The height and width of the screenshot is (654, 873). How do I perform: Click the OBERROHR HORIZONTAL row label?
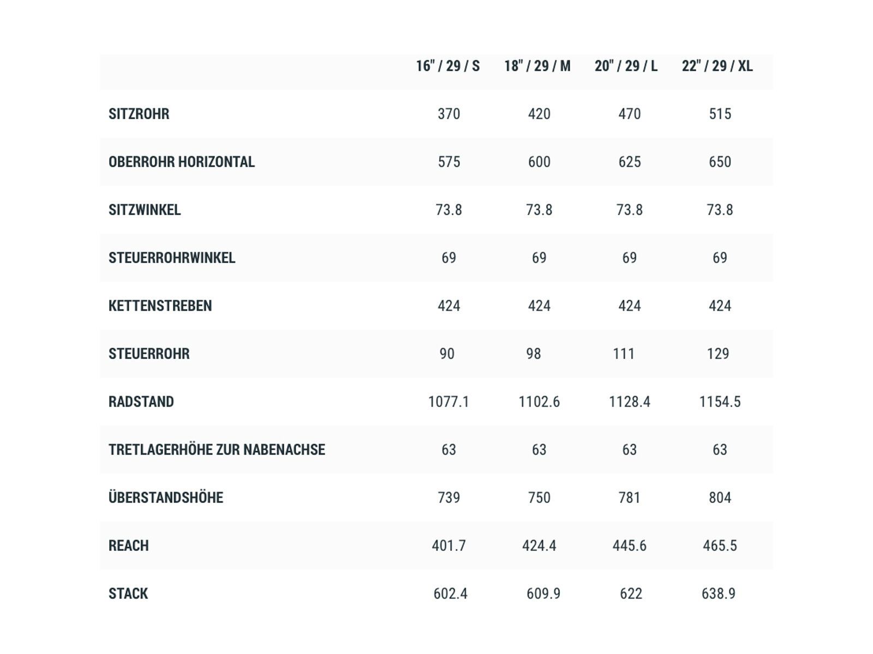click(x=181, y=162)
